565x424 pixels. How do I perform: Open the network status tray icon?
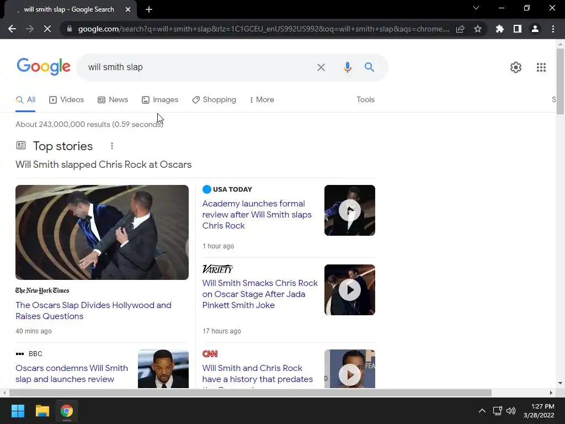497,411
